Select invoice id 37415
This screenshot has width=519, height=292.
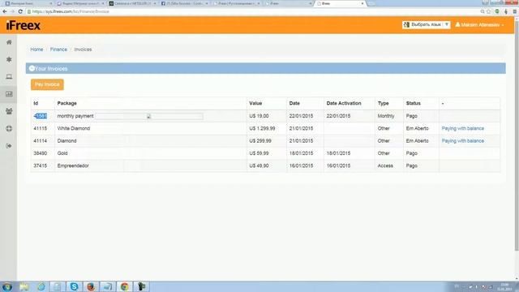40,165
